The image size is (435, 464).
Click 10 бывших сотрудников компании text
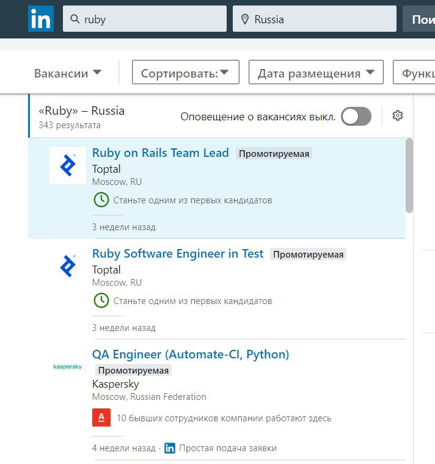click(224, 418)
